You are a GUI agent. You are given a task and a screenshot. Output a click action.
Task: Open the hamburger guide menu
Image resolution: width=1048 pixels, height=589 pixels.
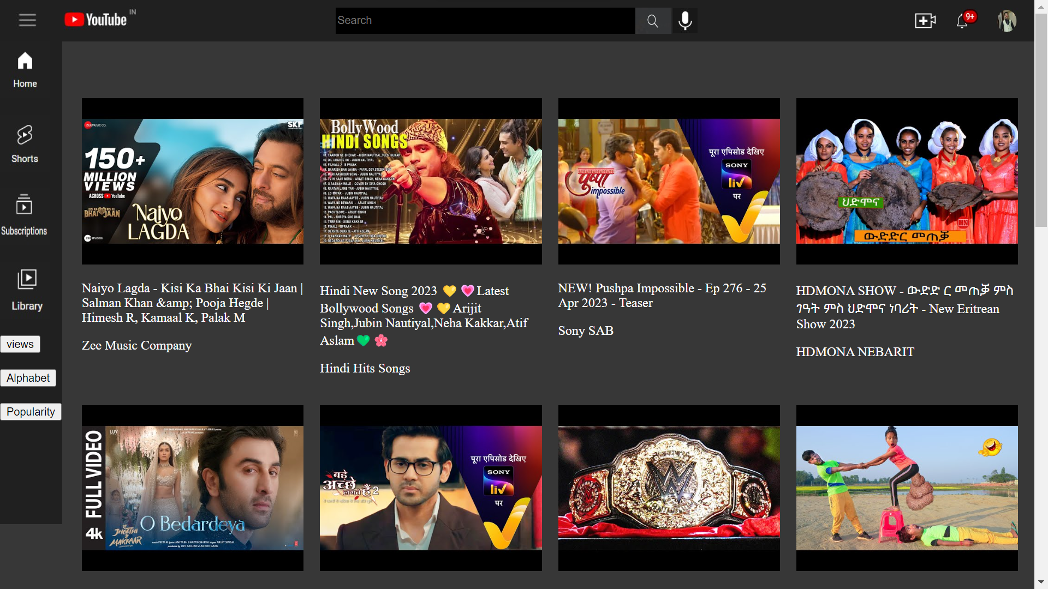(27, 20)
